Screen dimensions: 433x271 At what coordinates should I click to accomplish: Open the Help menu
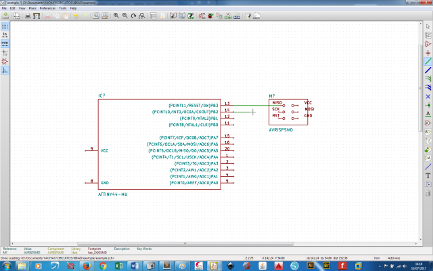pyautogui.click(x=73, y=8)
